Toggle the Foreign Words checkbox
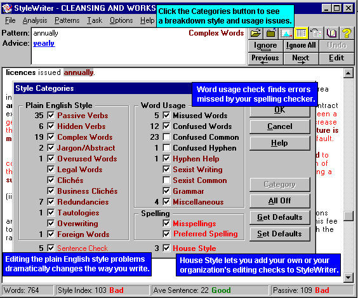This screenshot has width=358, height=298. 51,234
